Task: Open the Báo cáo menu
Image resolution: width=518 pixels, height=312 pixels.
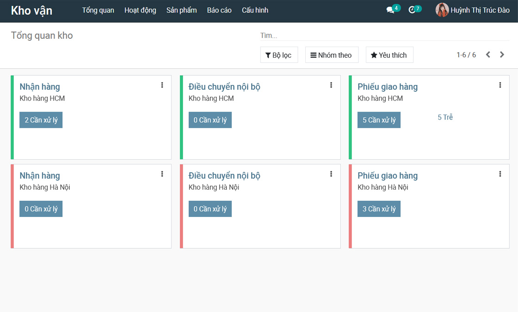Action: [219, 10]
